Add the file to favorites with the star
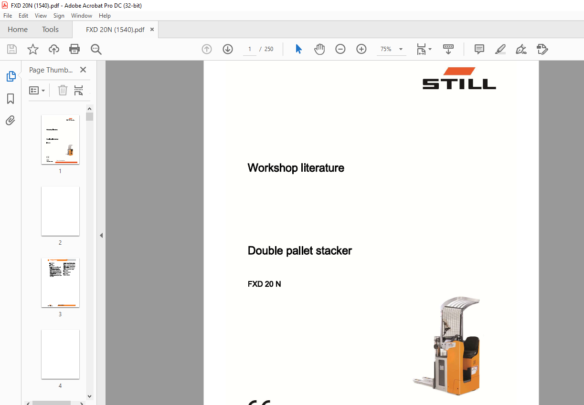 33,49
